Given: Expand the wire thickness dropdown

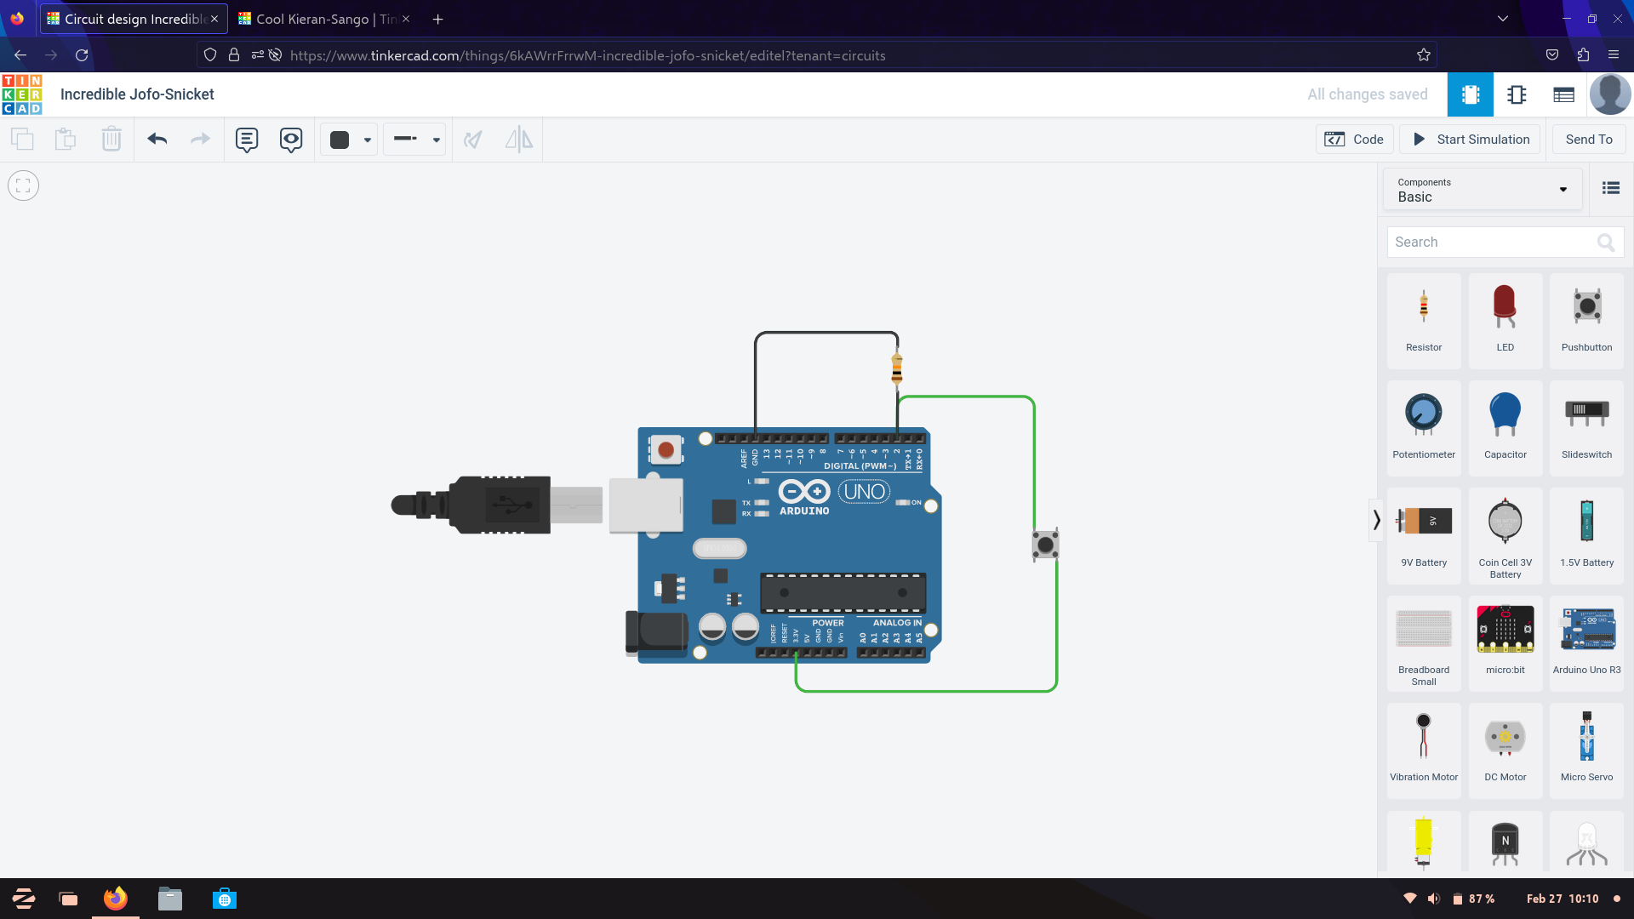Looking at the screenshot, I should (x=437, y=140).
